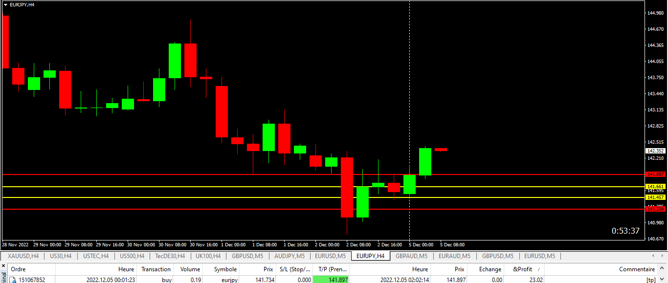Click the [tp] comment cell
Screen dimensions: 668x283
click(x=651, y=280)
